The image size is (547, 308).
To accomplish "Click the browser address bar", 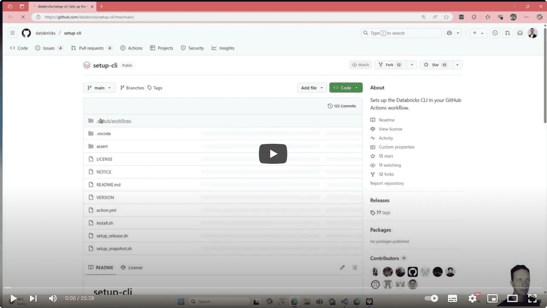I will click(x=174, y=17).
